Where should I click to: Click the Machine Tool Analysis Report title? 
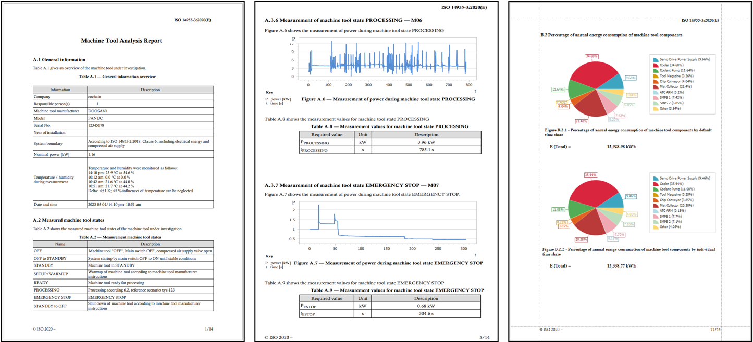tap(121, 41)
